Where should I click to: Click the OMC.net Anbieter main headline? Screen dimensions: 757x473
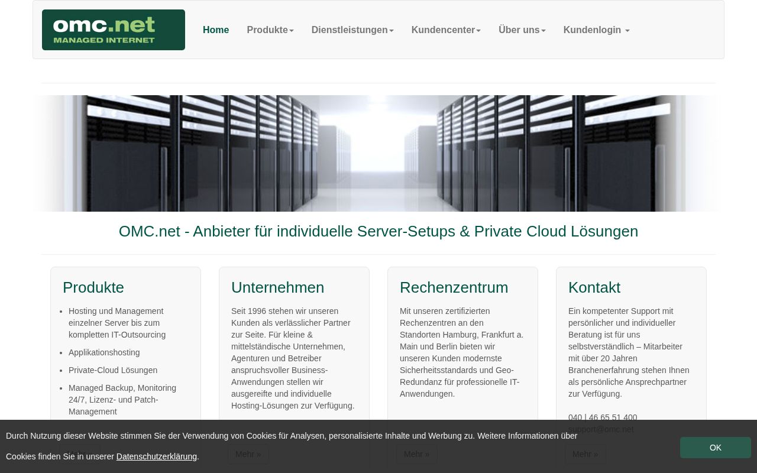point(378,231)
